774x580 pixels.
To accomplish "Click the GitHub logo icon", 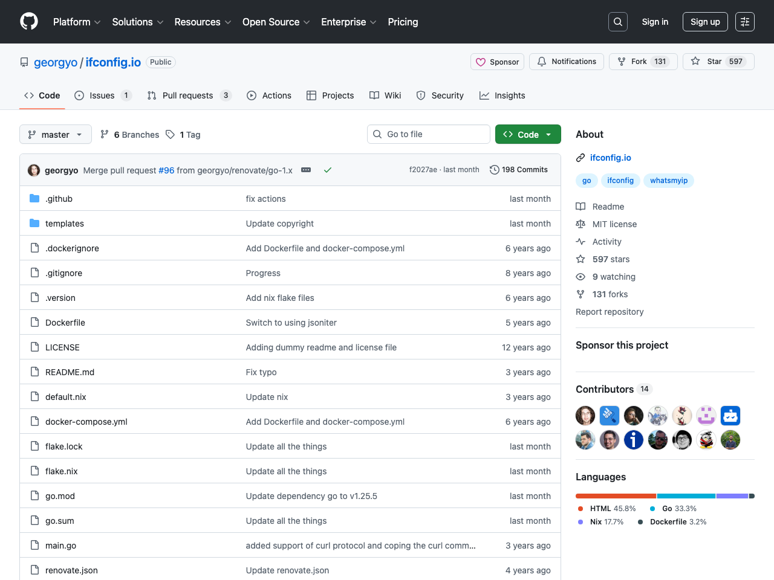I will pos(29,22).
